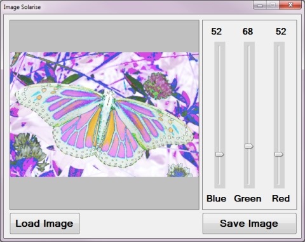This screenshot has width=305, height=242.
Task: Click the Green slider thumb
Action: 249,146
